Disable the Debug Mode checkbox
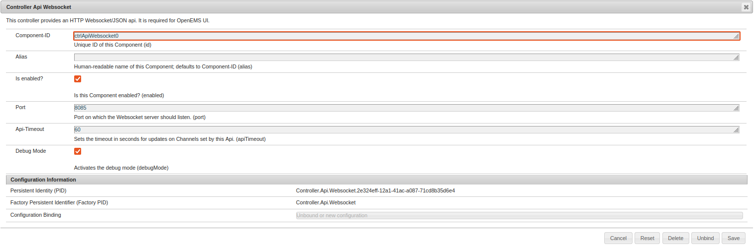 point(78,151)
